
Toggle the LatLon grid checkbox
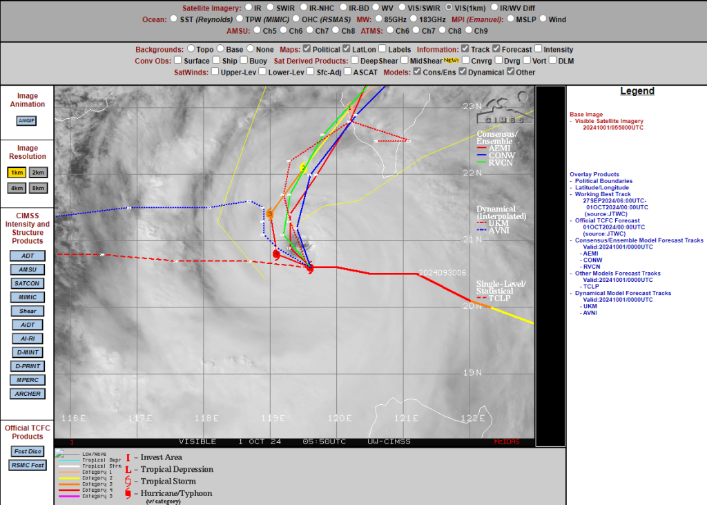tap(347, 48)
